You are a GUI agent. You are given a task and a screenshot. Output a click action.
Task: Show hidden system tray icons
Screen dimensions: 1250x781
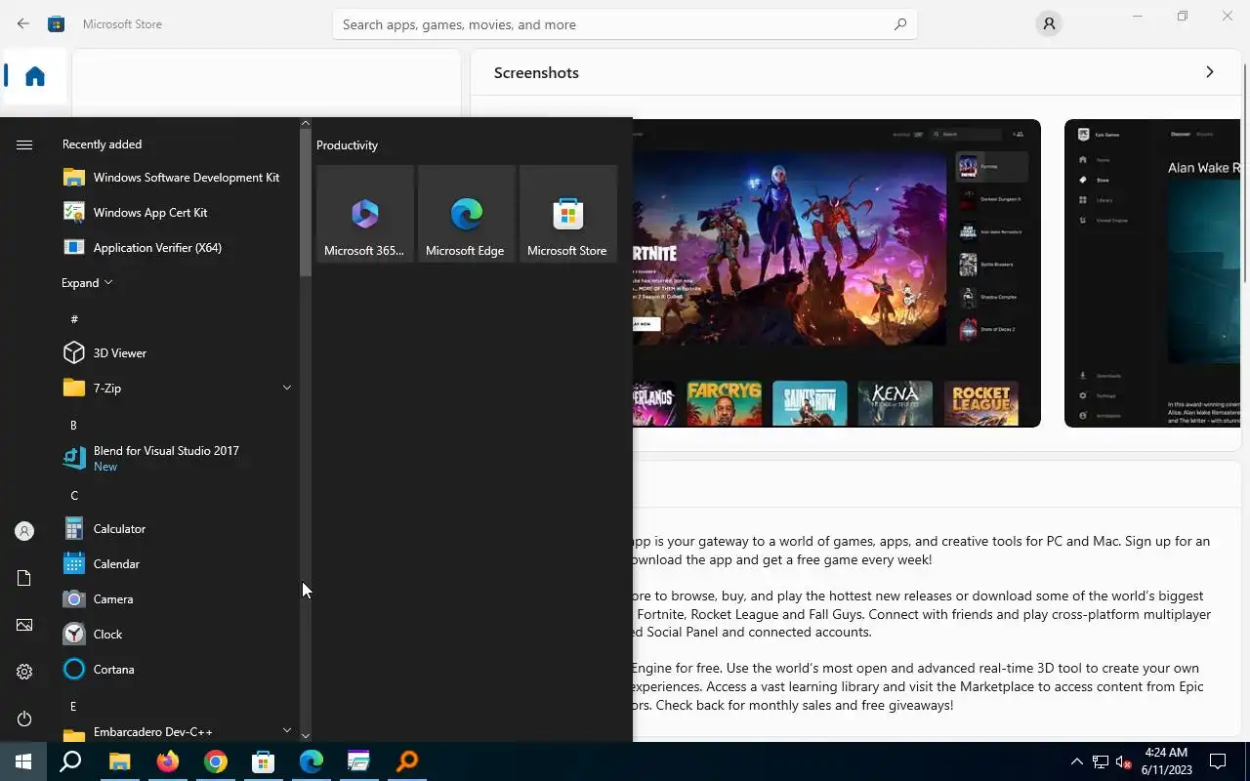tap(1076, 761)
